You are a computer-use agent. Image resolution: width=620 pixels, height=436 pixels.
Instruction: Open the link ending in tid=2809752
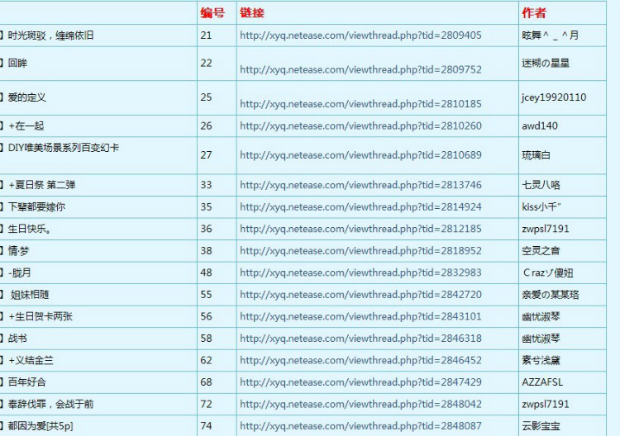click(x=360, y=70)
